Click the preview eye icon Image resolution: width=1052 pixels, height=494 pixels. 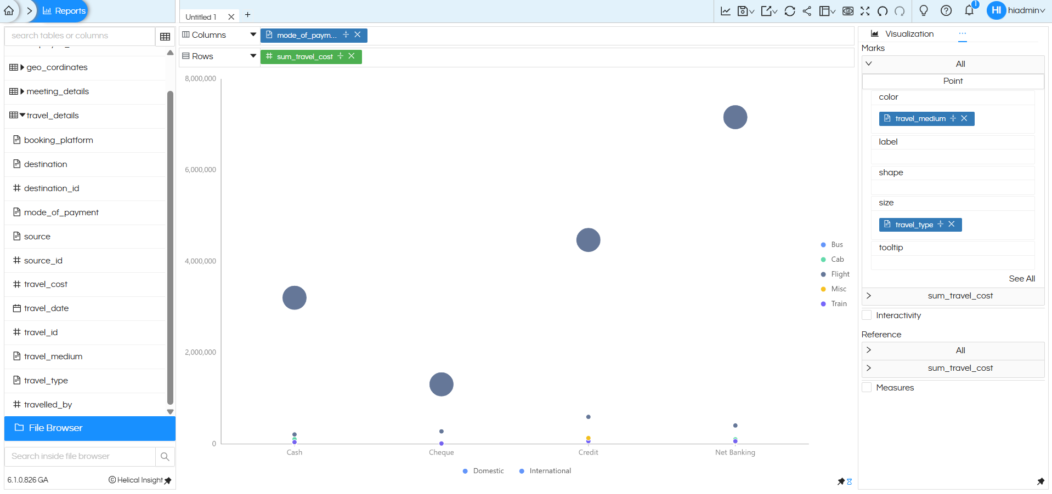click(x=847, y=11)
